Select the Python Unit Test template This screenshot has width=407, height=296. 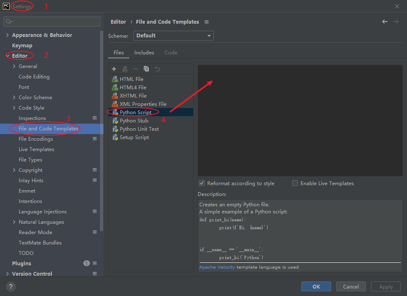138,129
